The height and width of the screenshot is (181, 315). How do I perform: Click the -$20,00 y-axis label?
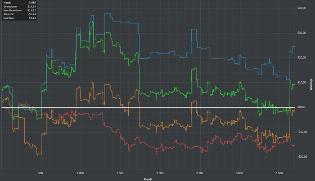coord(302,157)
